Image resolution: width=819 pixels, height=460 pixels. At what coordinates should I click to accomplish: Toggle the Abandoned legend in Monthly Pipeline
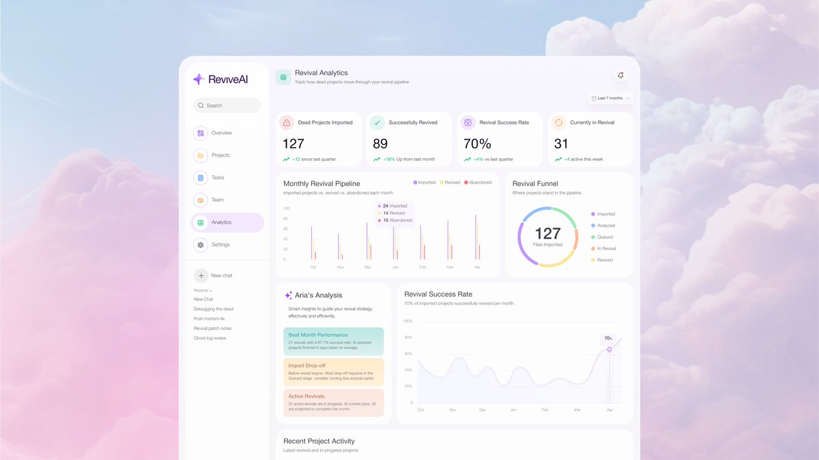click(478, 183)
